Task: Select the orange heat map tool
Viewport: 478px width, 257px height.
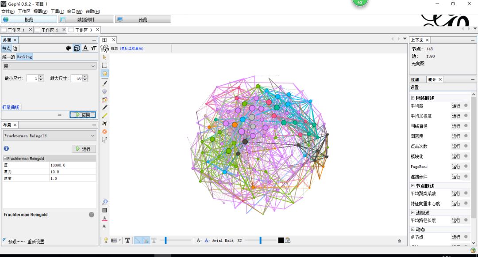Action: tap(104, 132)
